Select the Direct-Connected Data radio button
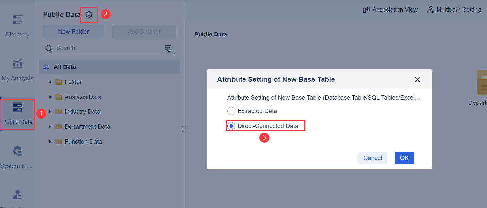Screen dimensions: 487x208 pos(231,126)
